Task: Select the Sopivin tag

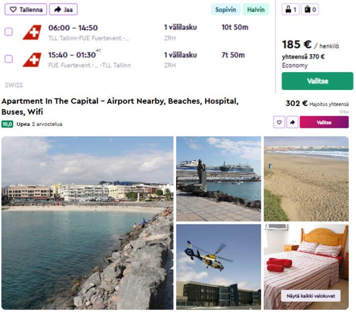Action: tap(225, 9)
